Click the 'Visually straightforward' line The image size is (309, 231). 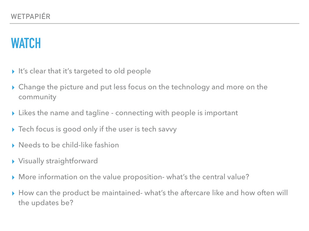58,161
